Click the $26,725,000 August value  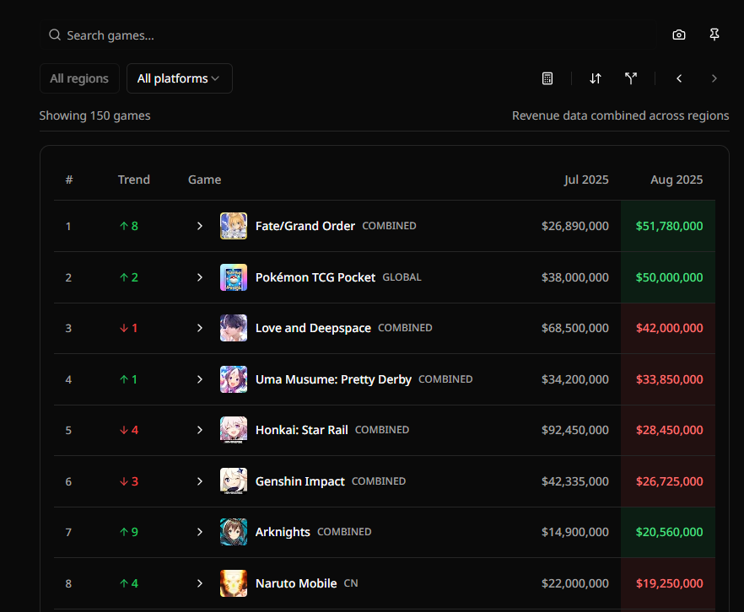click(669, 481)
